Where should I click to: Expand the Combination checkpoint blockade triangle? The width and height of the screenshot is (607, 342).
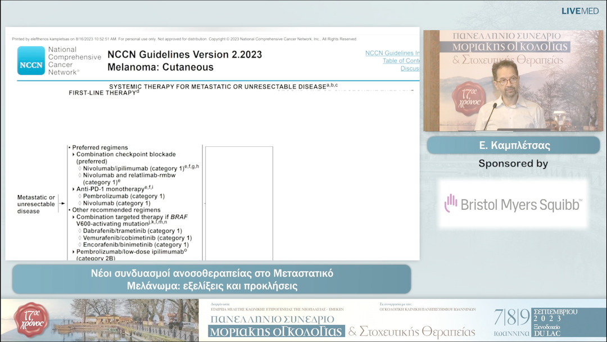(x=74, y=154)
